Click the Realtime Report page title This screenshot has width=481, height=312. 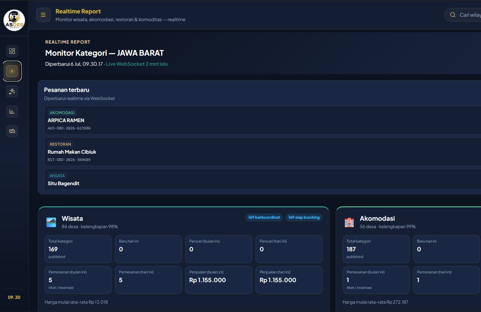(x=78, y=11)
